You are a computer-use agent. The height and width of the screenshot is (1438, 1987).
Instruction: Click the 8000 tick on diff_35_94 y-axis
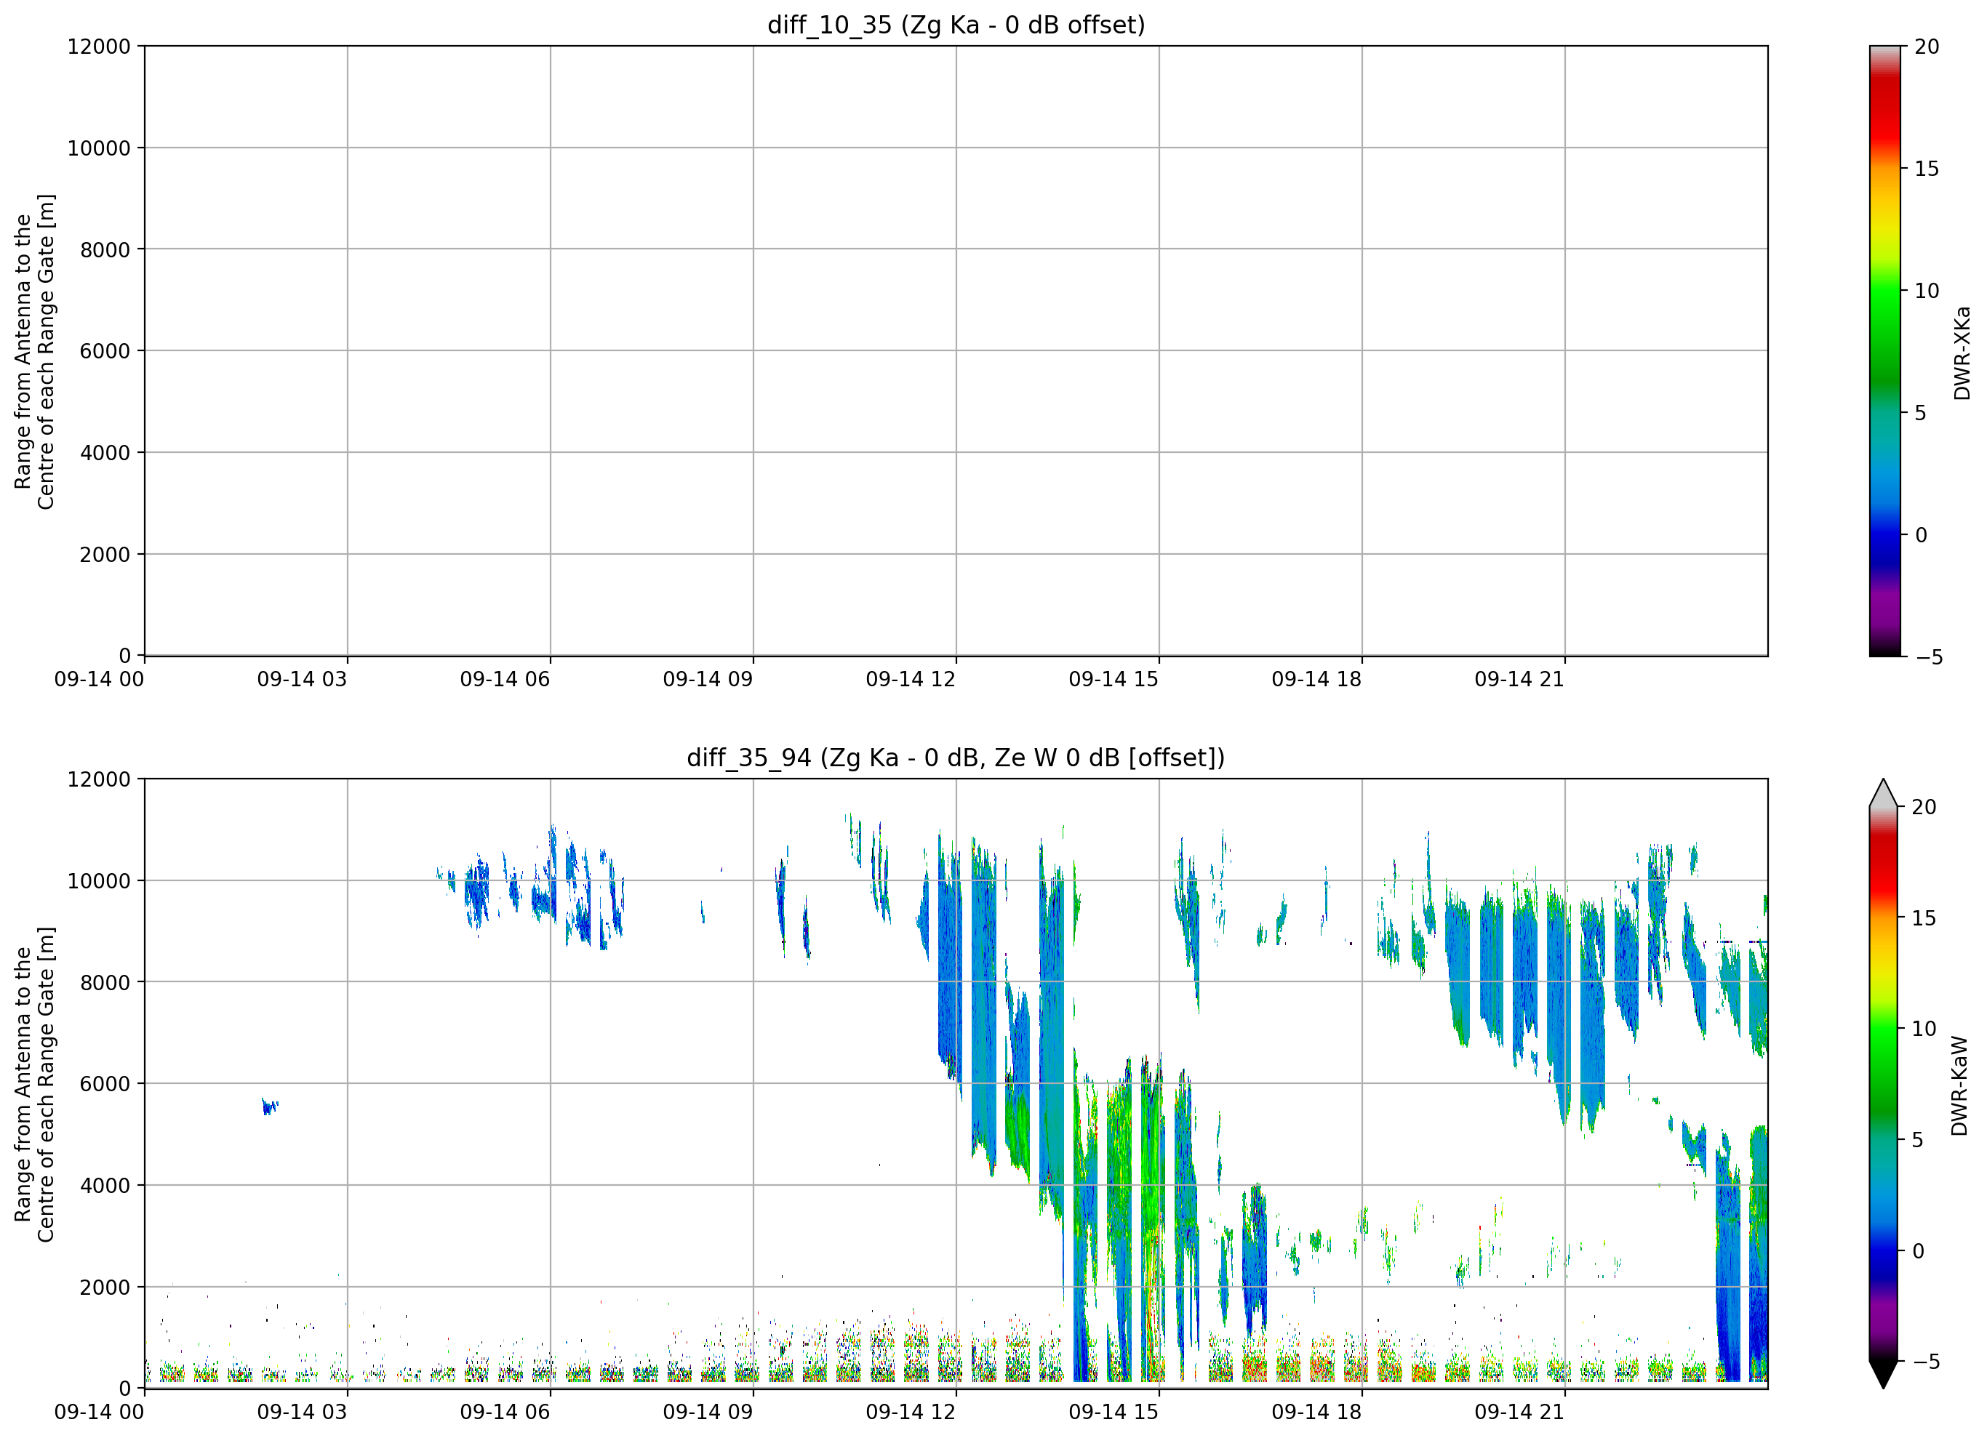pos(105,983)
